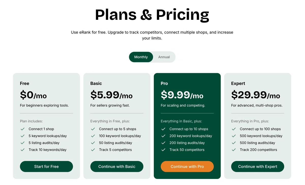The width and height of the screenshot is (305, 185).
Task: Select the Monthly billing toggle
Action: point(141,57)
